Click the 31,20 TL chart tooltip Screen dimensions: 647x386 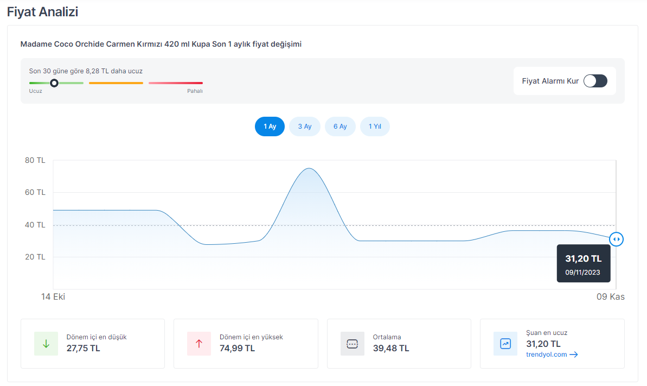pyautogui.click(x=584, y=264)
